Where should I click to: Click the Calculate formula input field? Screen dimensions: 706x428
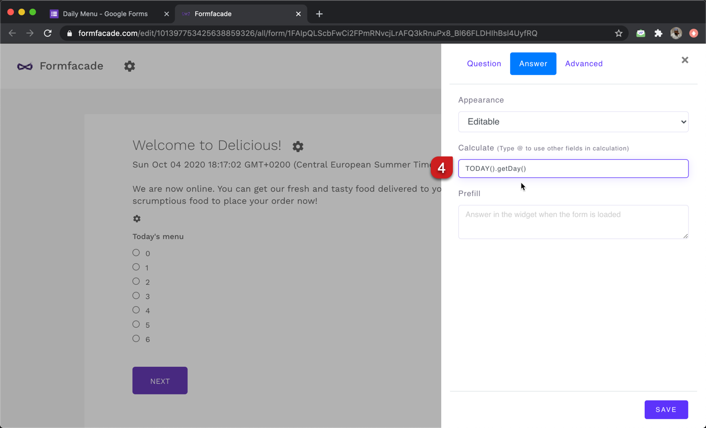coord(573,169)
